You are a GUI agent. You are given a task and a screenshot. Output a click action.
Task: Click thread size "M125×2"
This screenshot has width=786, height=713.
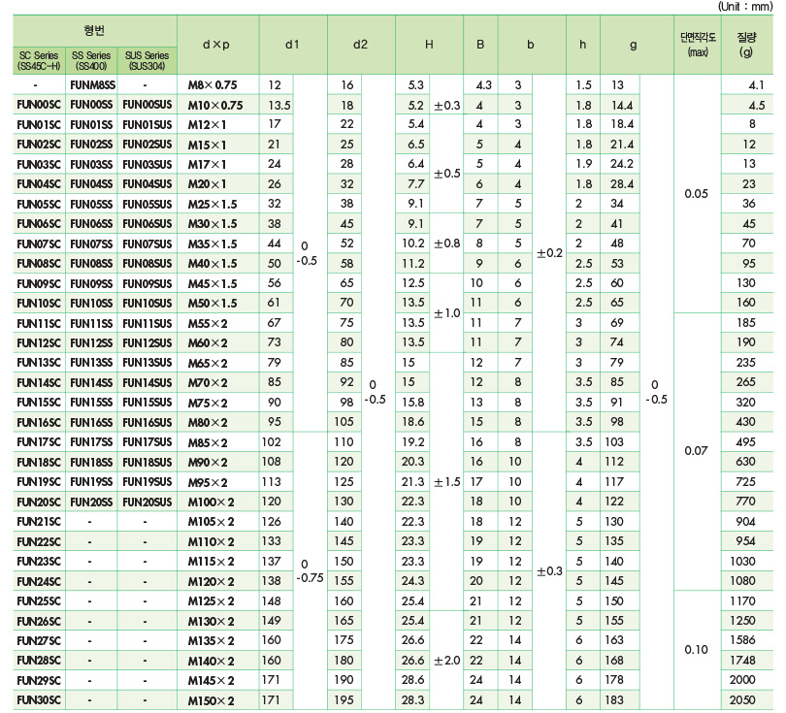211,601
